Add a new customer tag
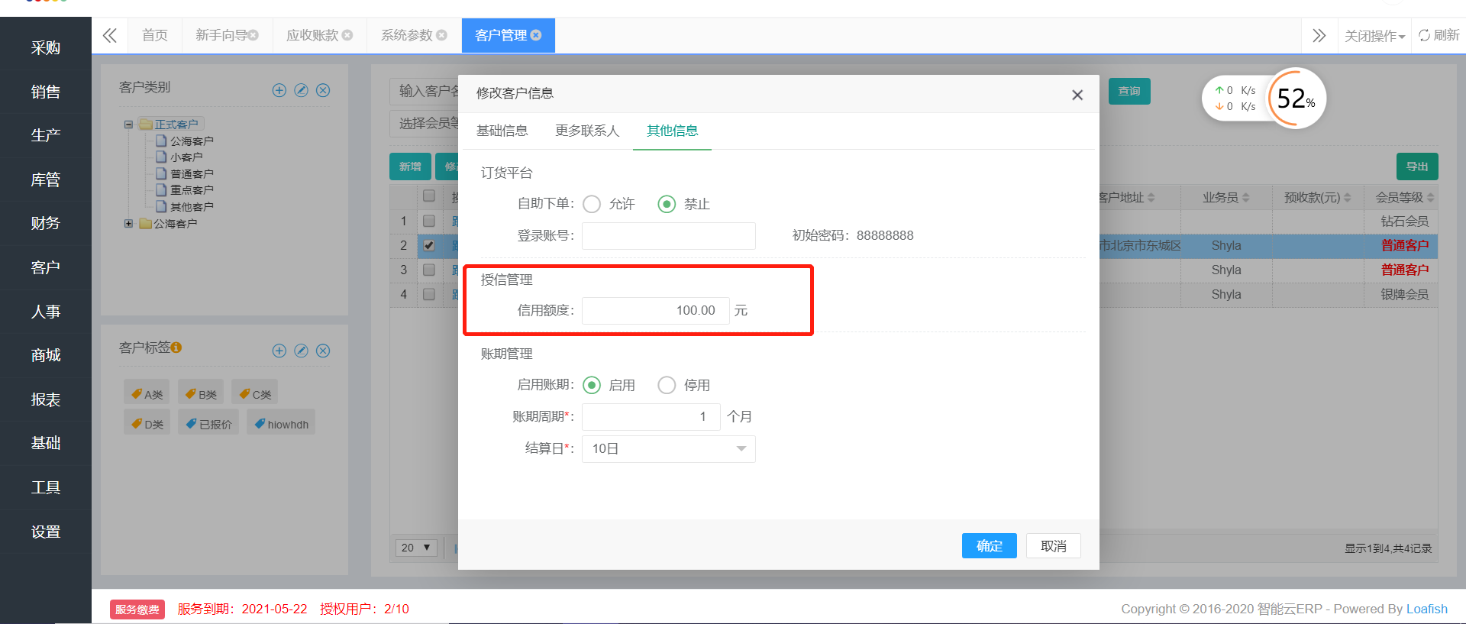 pos(279,351)
